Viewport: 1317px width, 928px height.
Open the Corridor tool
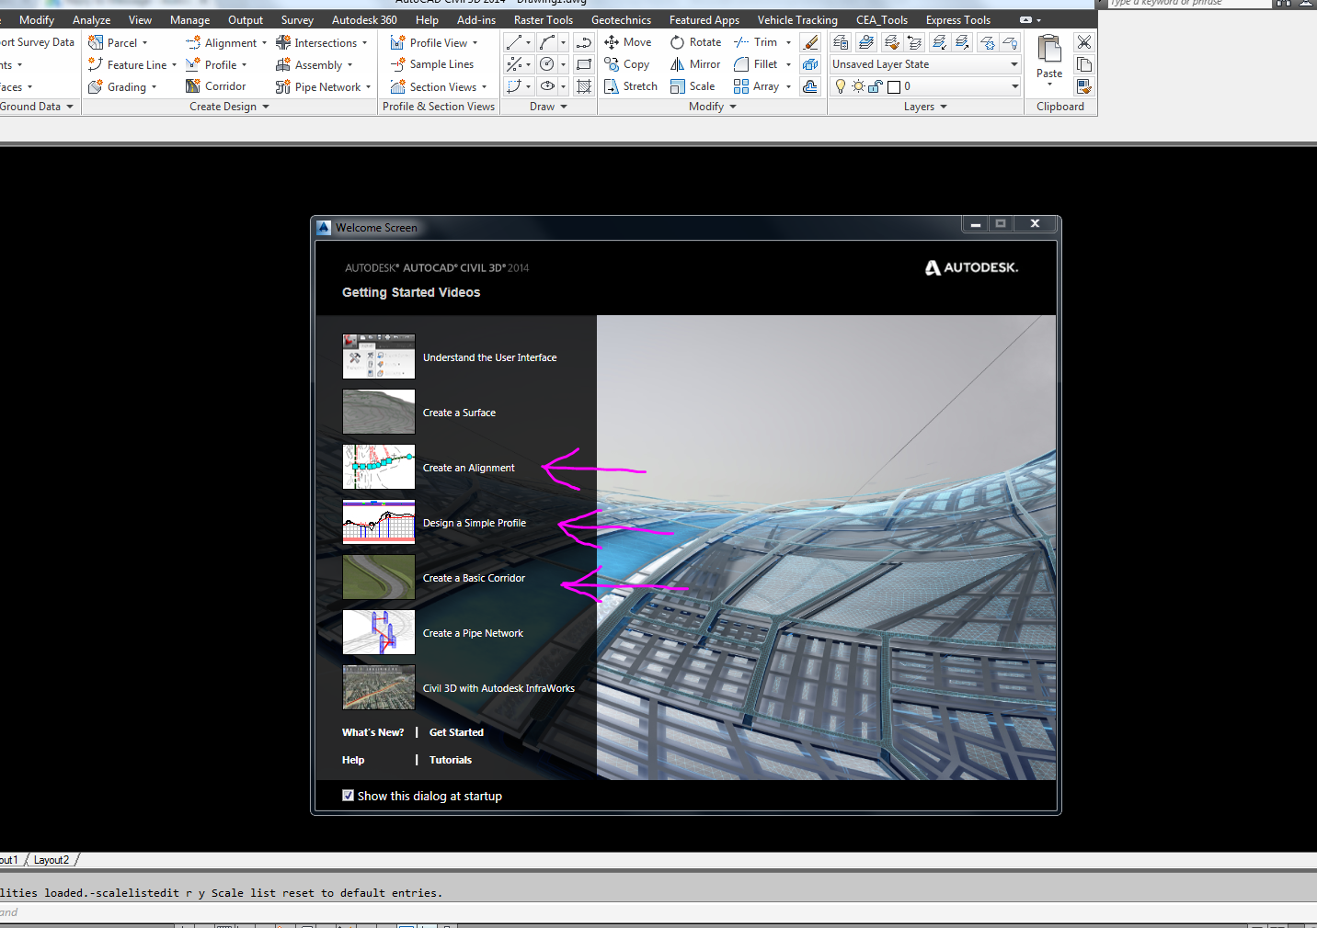click(x=216, y=86)
